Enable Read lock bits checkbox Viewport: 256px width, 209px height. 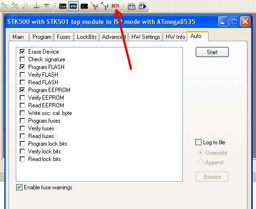[x=22, y=159]
